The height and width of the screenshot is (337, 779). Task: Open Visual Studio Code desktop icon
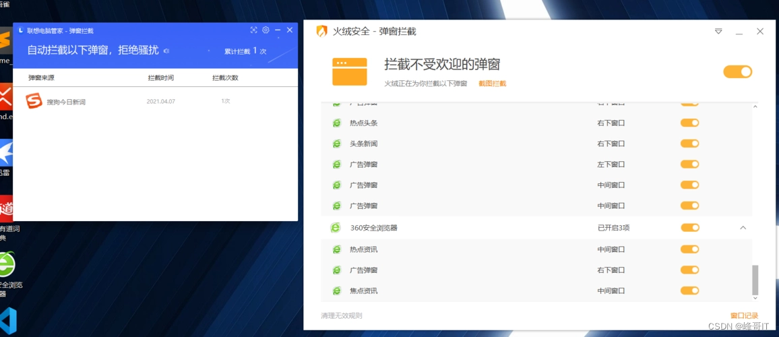coord(9,321)
